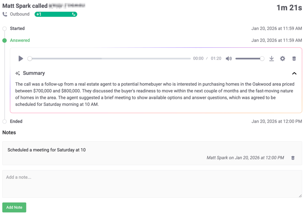Collapse the Summary section chevron

(294, 73)
